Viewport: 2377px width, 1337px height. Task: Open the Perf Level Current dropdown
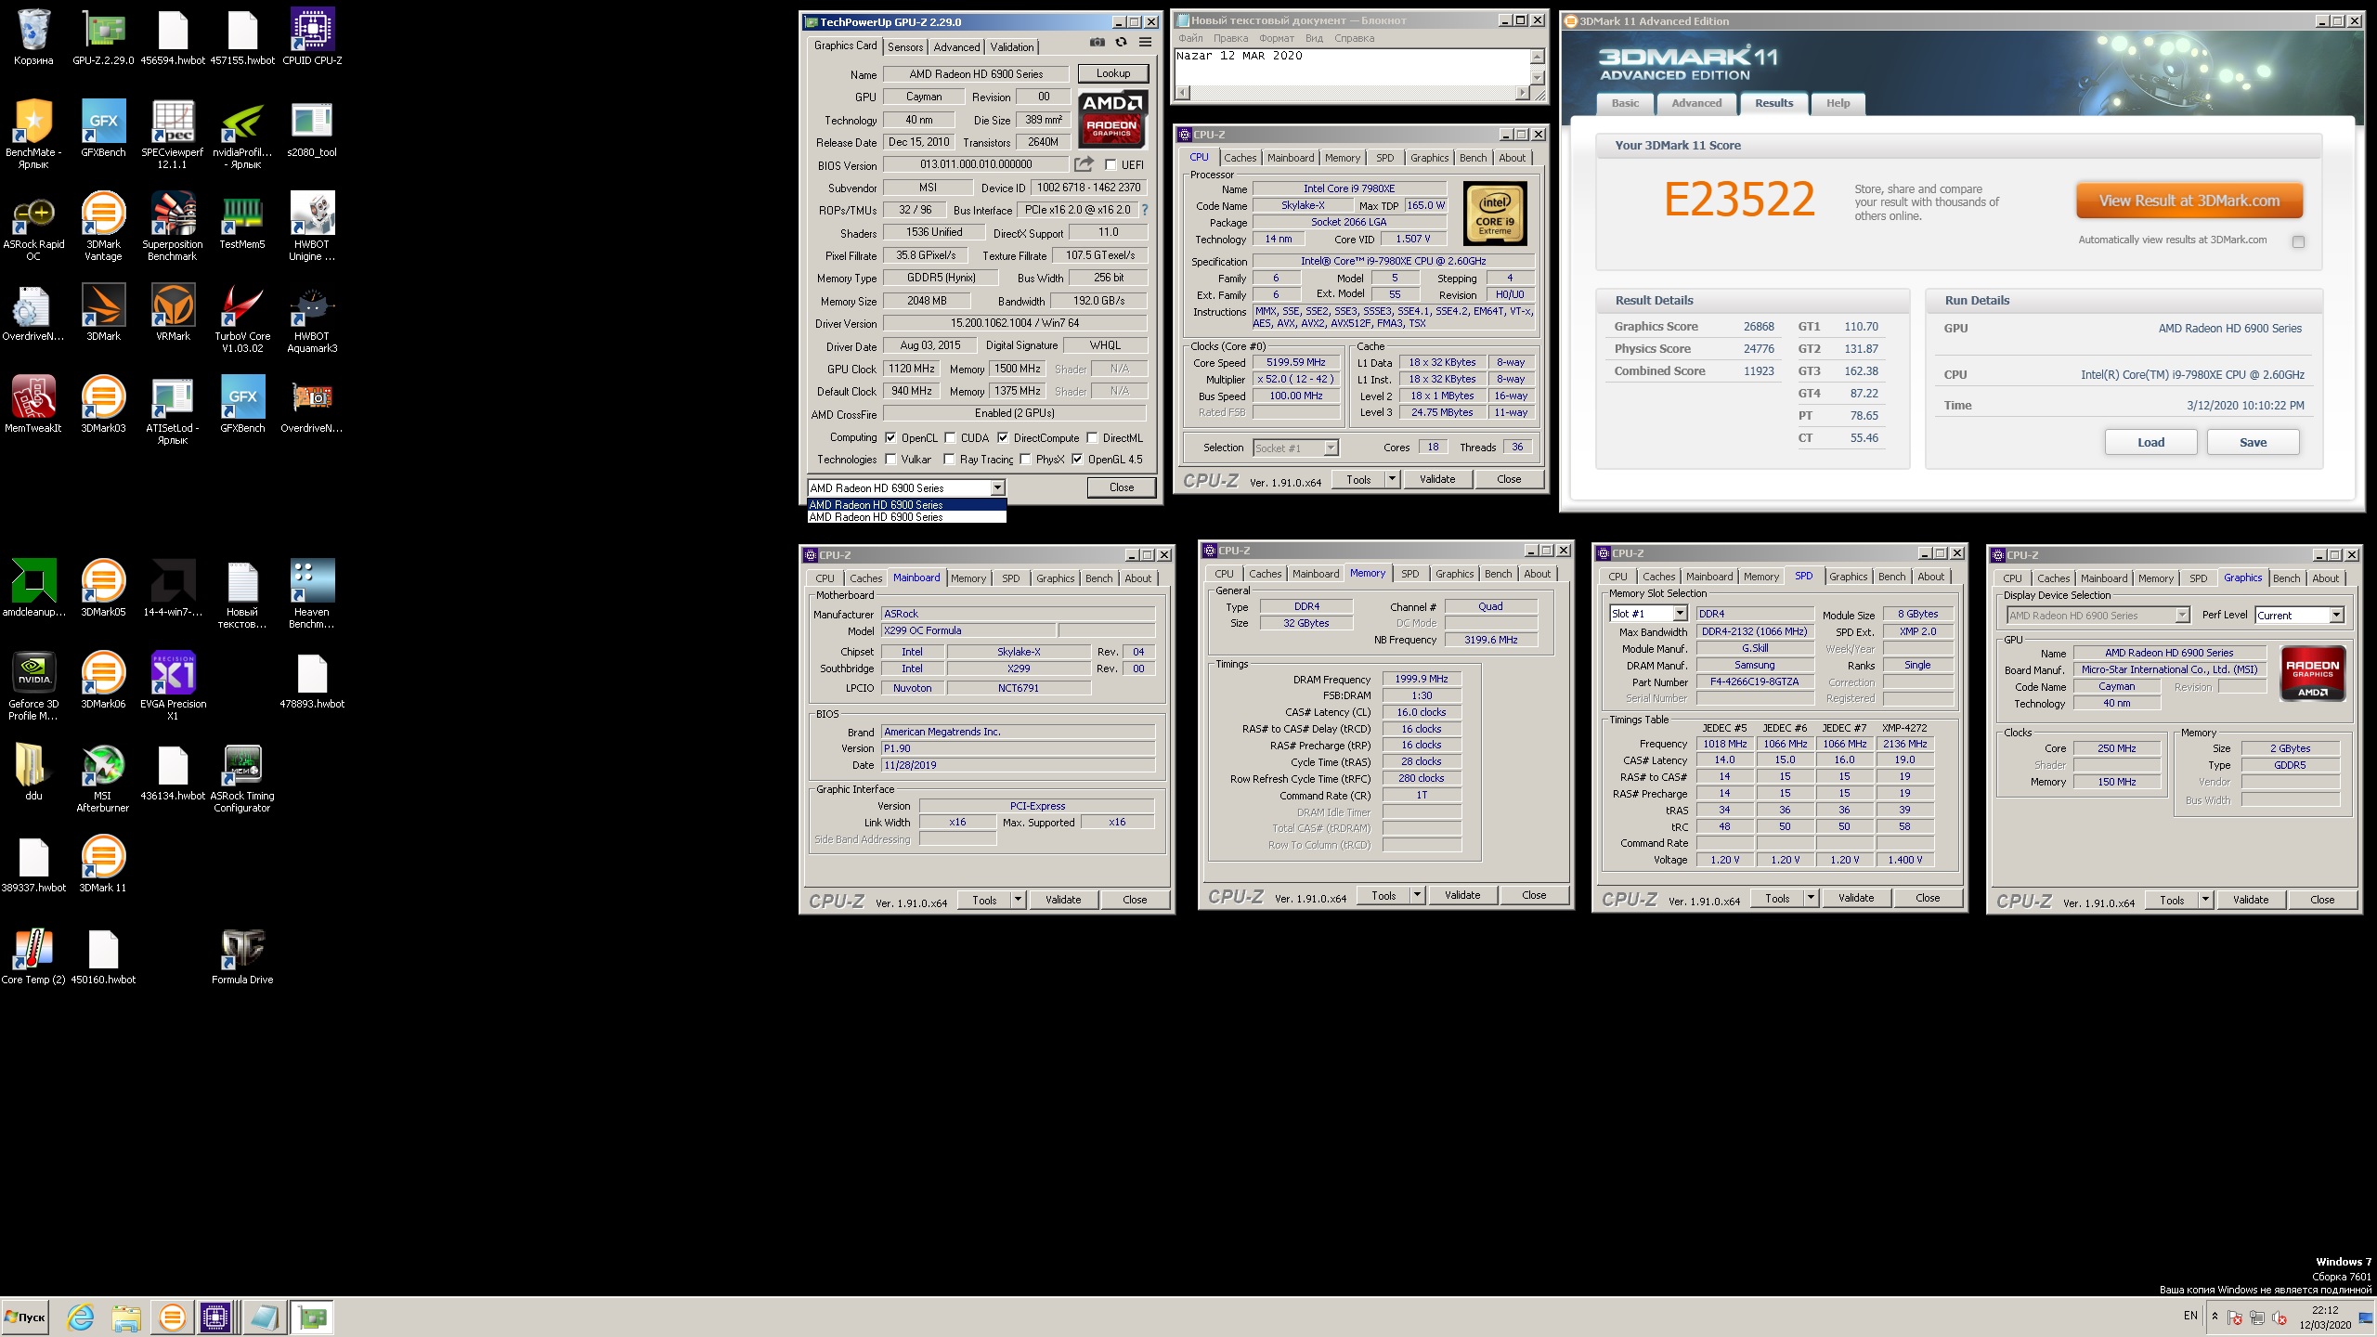point(2336,616)
